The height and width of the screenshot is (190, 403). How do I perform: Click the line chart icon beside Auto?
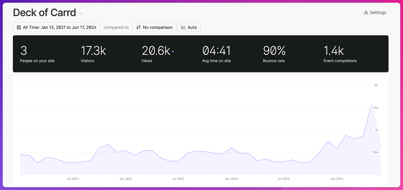184,27
